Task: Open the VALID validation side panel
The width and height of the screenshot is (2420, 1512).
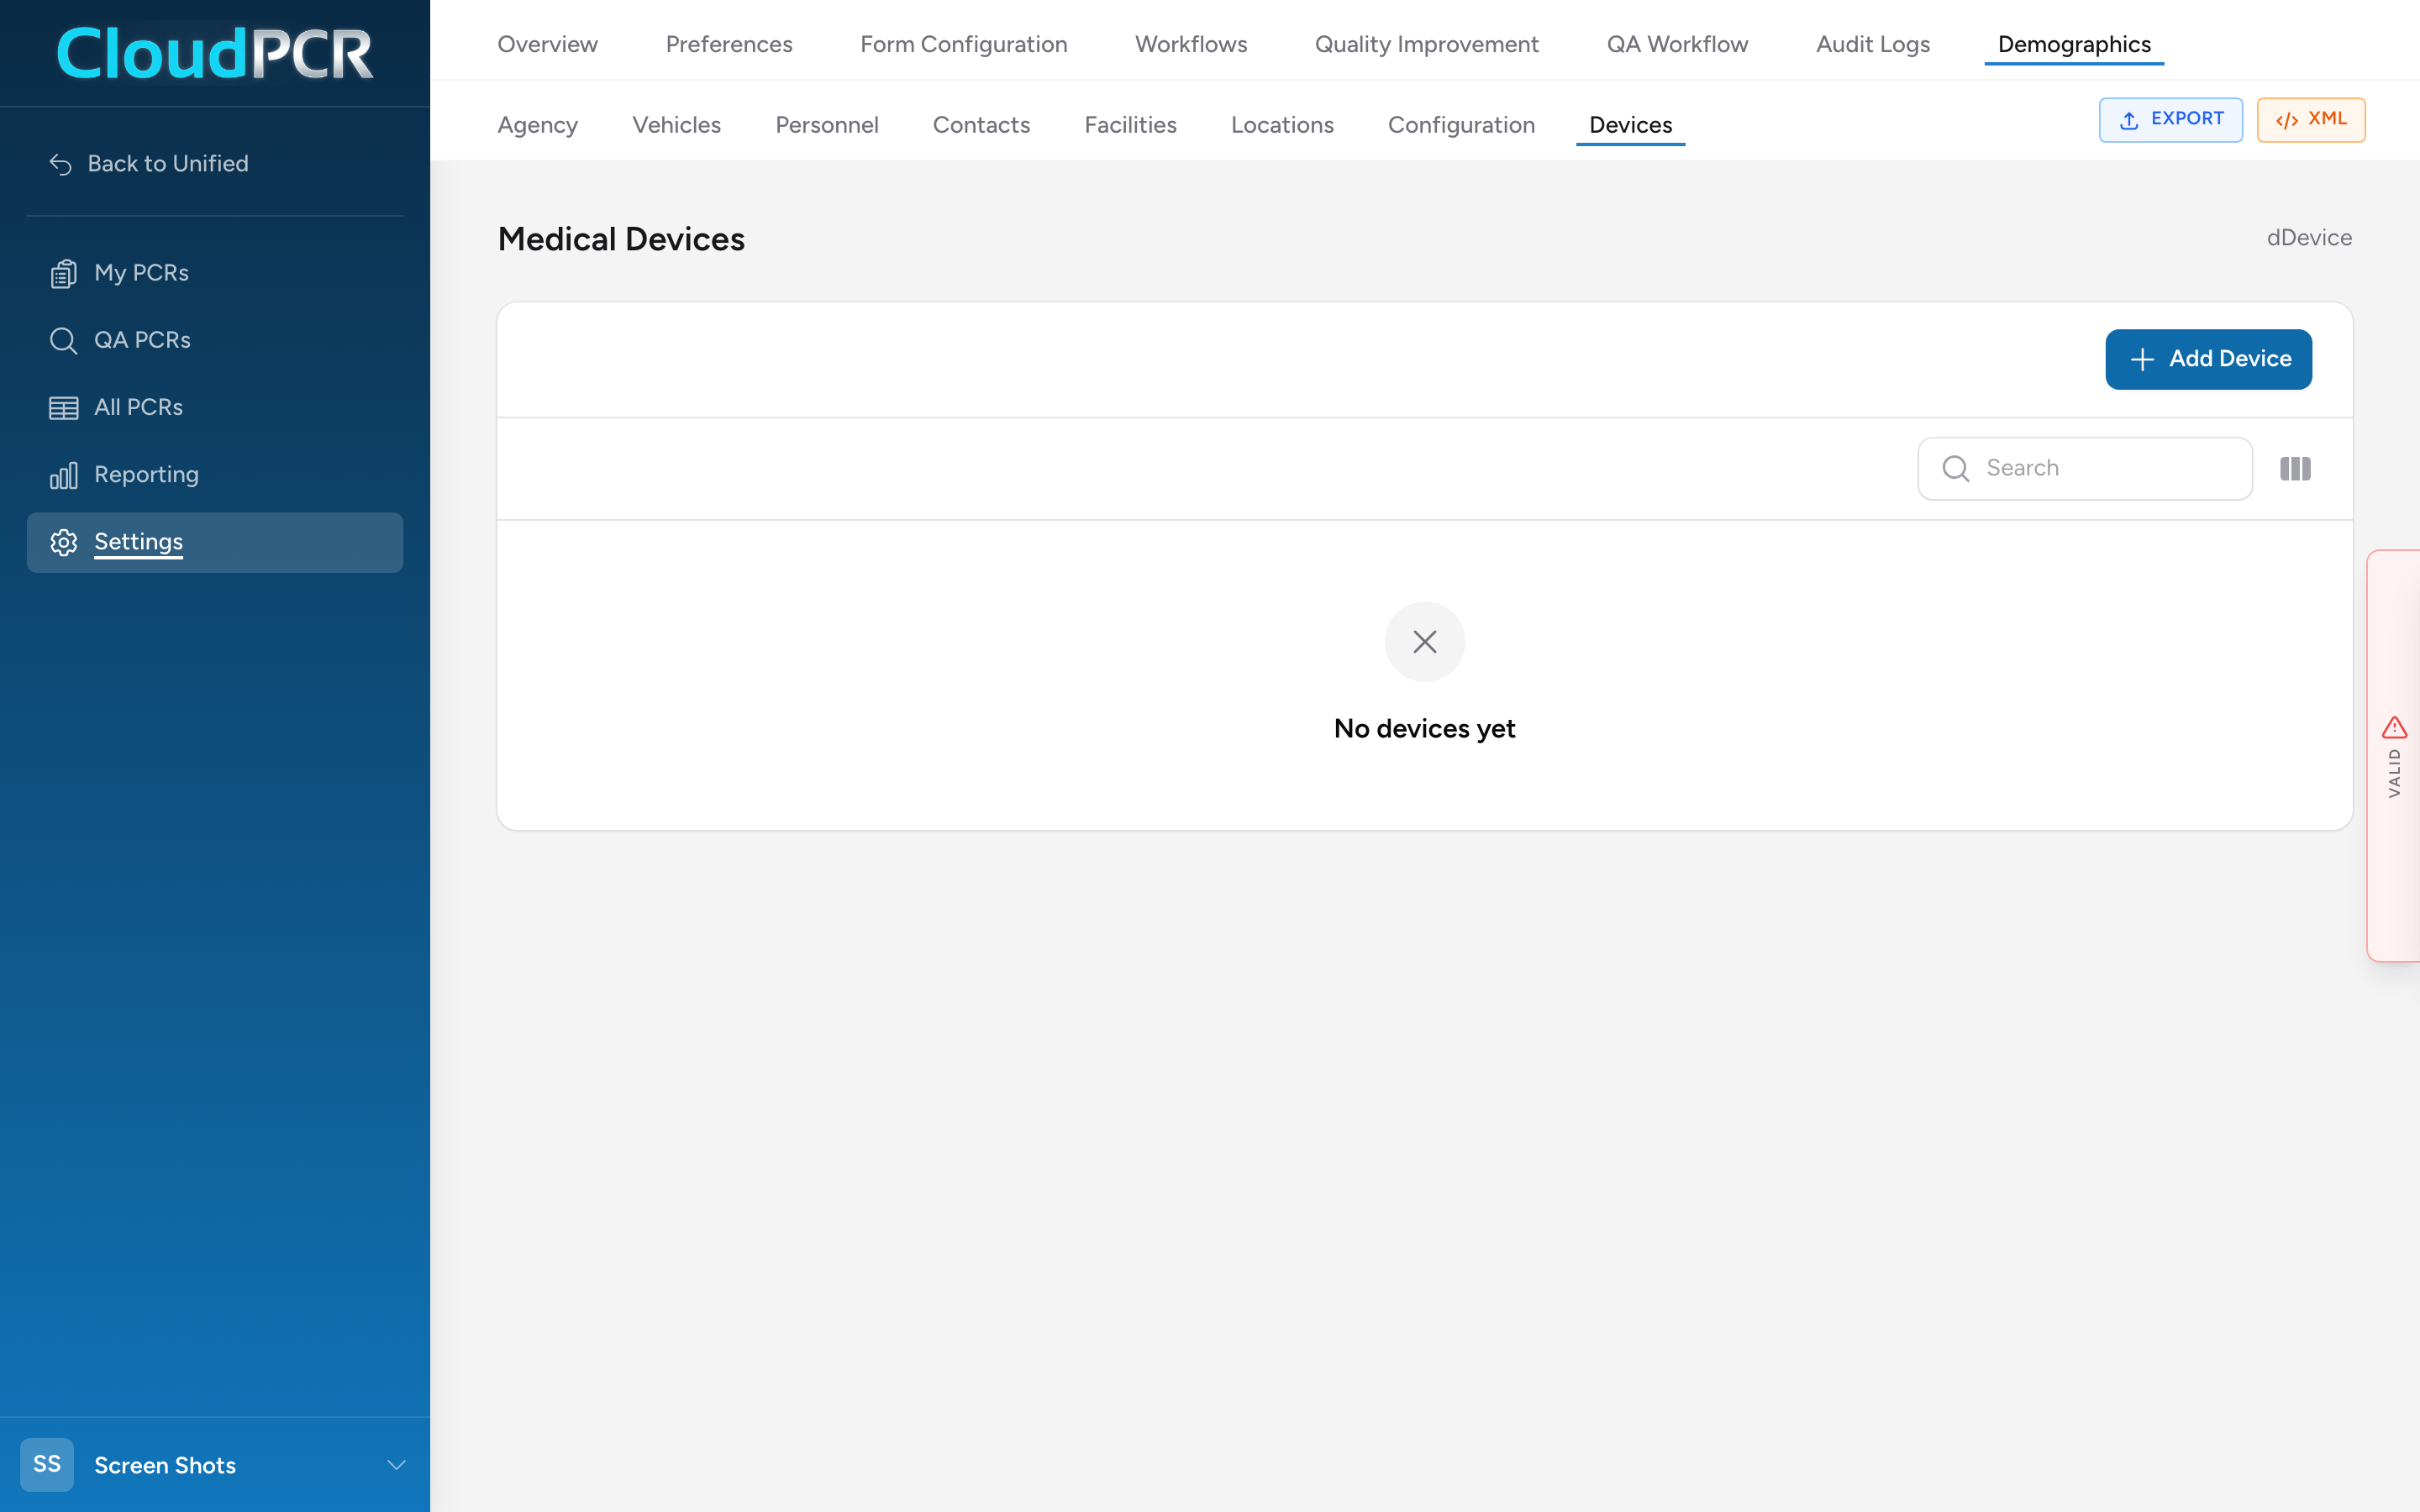Action: pos(2393,756)
